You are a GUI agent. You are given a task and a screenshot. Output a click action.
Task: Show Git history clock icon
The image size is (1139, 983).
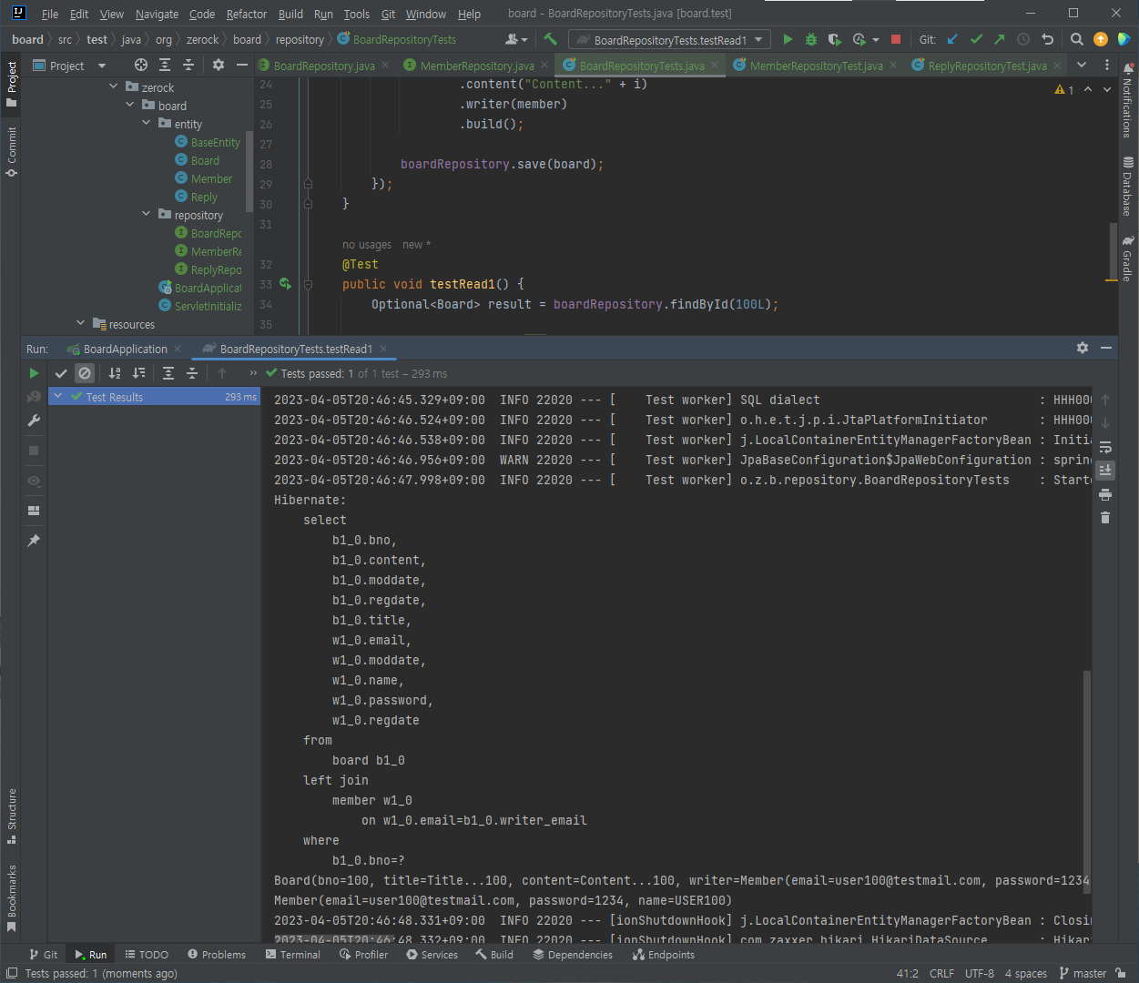click(1023, 39)
